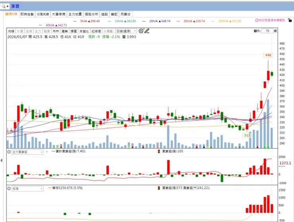Switch to 即時走勢 tab

[27, 14]
